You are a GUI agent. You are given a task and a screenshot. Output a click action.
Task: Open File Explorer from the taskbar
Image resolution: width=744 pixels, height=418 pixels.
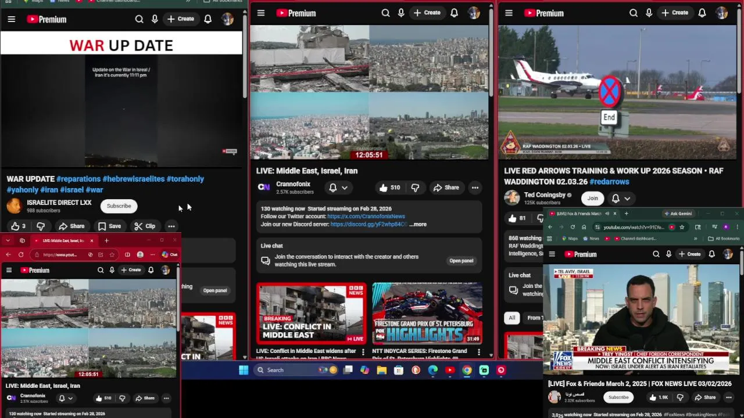tap(381, 370)
